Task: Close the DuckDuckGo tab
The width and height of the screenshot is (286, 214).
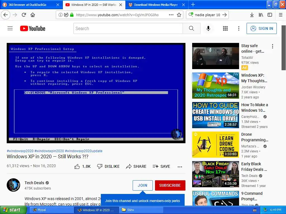Action: click(x=58, y=5)
